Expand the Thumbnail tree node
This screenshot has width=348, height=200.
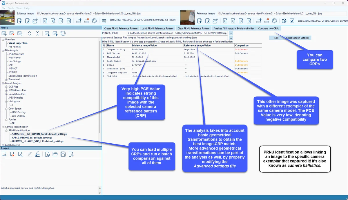click(x=6, y=79)
